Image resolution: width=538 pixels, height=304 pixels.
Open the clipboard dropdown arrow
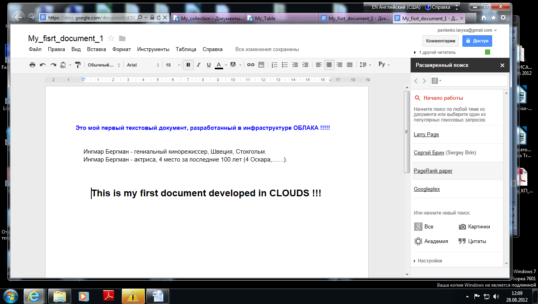click(70, 65)
